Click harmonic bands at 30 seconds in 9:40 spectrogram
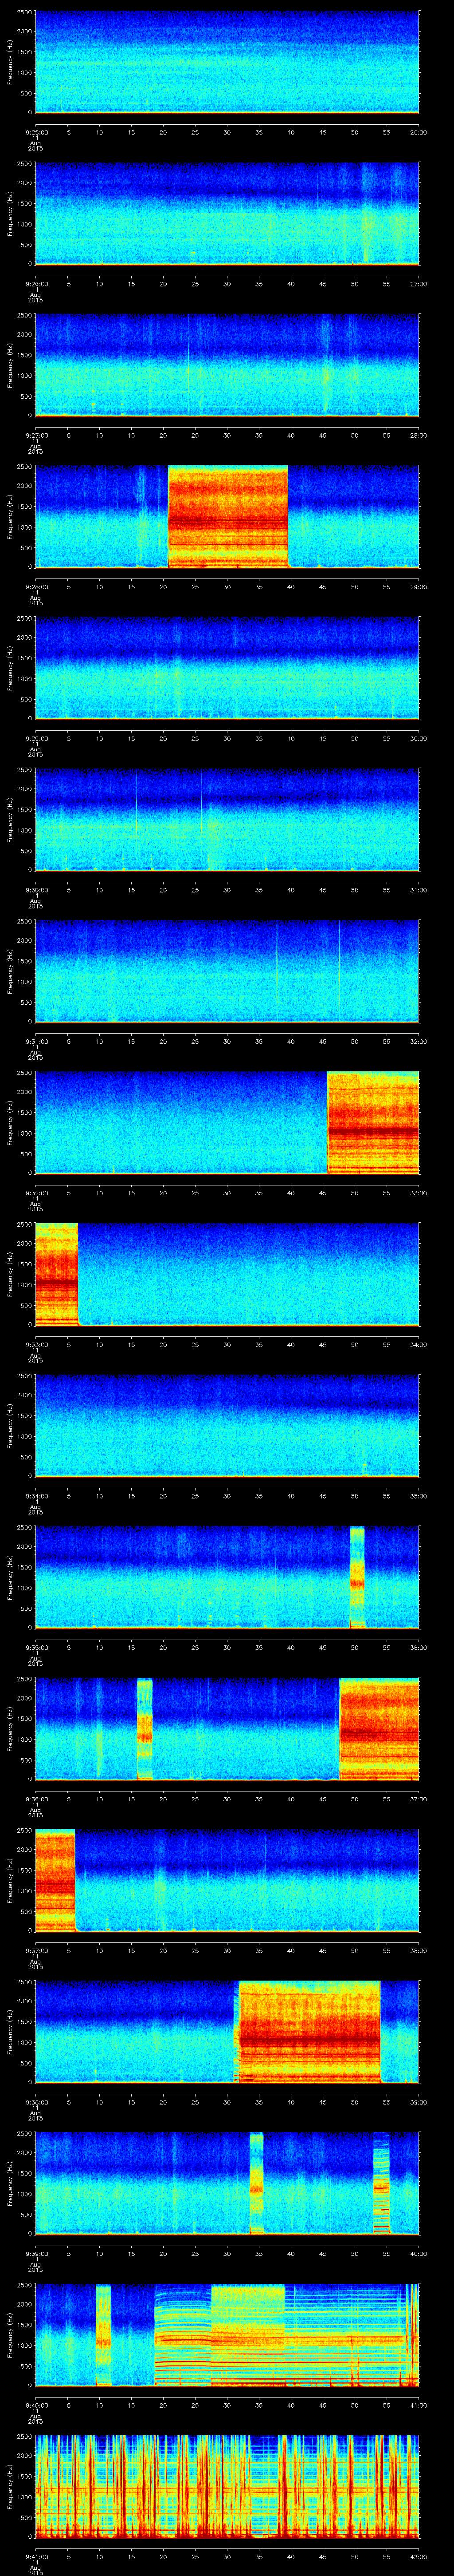Image resolution: width=454 pixels, height=2576 pixels. pyautogui.click(x=227, y=2334)
